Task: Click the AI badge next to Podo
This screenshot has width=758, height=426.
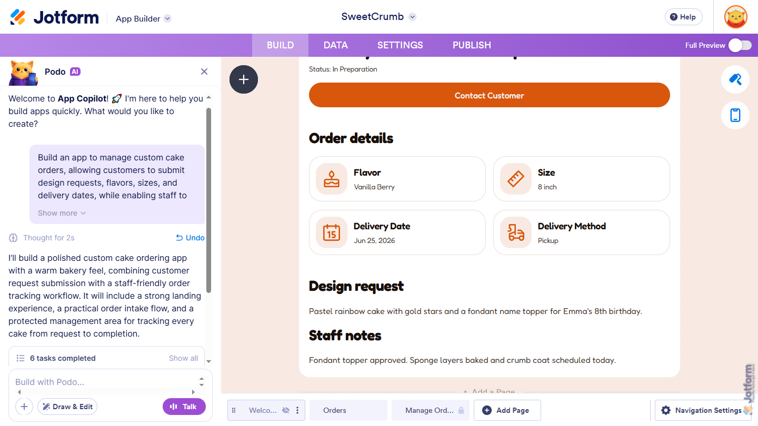Action: click(75, 72)
